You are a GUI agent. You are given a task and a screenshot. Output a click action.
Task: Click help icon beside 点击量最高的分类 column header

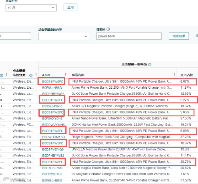click(x=31, y=75)
